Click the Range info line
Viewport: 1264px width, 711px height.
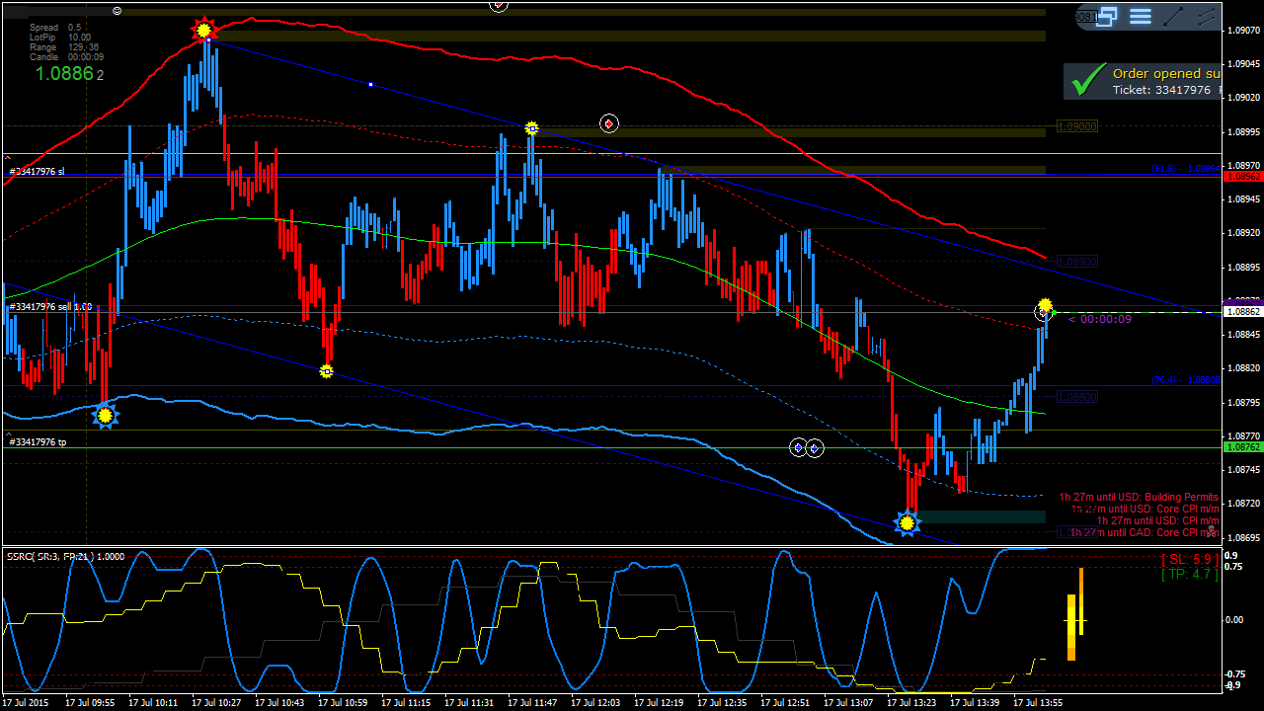click(x=64, y=47)
